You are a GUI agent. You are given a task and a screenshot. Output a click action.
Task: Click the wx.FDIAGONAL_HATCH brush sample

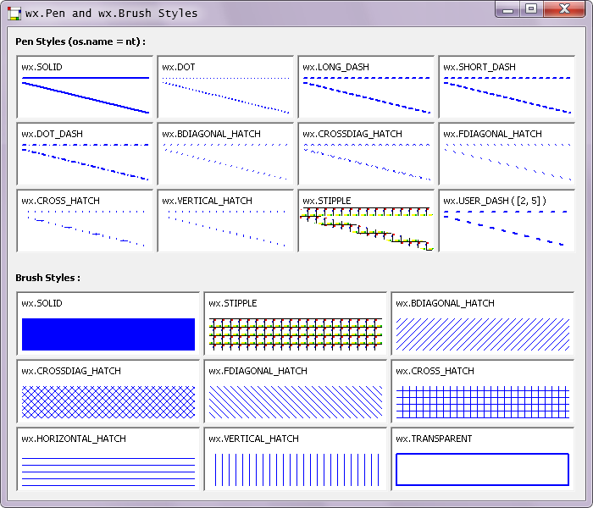[296, 401]
